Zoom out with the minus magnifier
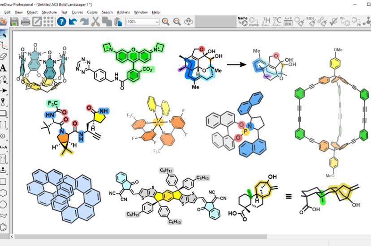This screenshot has height=246, width=371. point(177,22)
